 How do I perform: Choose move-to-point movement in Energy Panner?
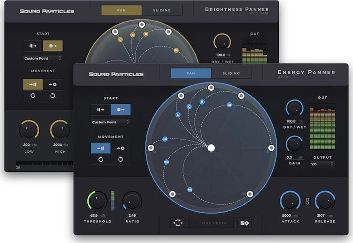(x=121, y=148)
